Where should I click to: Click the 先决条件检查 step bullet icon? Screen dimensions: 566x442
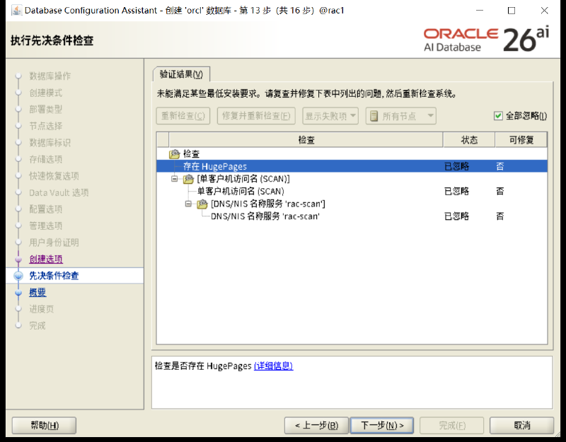[x=18, y=276]
